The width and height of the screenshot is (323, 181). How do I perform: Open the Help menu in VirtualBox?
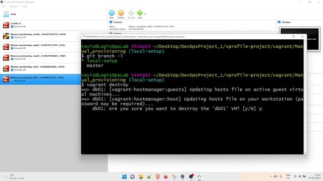pyautogui.click(x=25, y=7)
